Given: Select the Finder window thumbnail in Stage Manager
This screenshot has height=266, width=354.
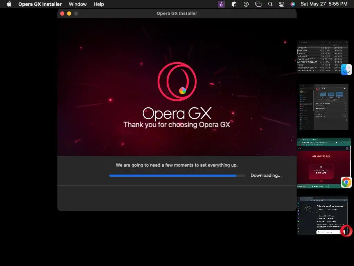Looking at the screenshot, I should pyautogui.click(x=323, y=56).
